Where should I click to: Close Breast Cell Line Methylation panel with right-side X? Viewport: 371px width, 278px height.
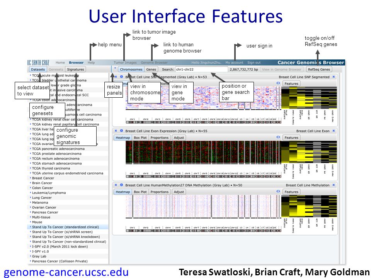click(334, 185)
